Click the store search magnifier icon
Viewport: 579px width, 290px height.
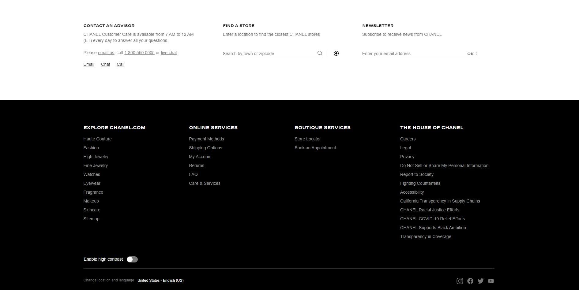click(320, 53)
